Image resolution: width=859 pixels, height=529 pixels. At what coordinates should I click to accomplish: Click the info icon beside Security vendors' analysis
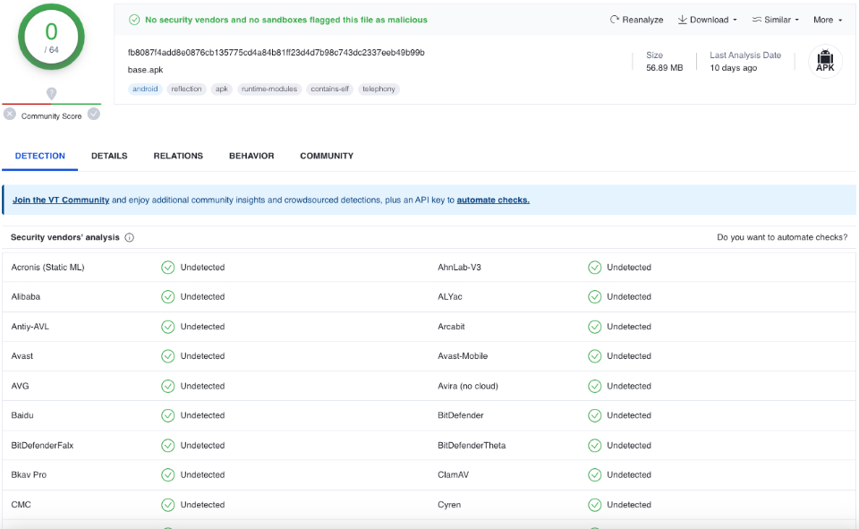point(129,237)
